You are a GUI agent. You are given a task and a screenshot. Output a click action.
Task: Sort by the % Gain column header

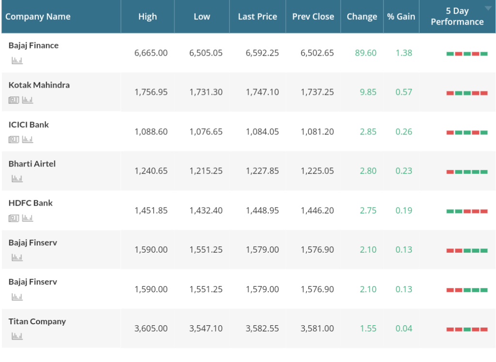[x=401, y=16]
